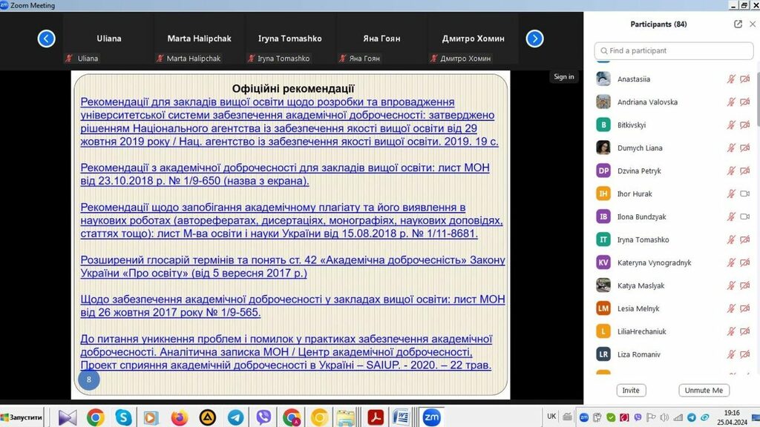Select Iryna Tomashko in the participants list
Screen dimensions: 760x427
tap(643, 240)
